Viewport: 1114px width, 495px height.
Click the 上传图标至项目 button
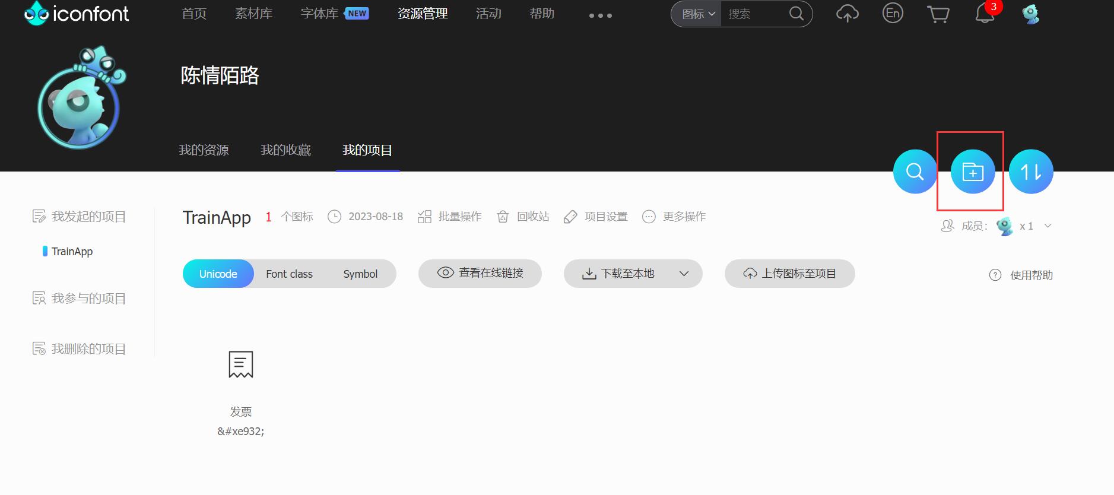tap(789, 274)
